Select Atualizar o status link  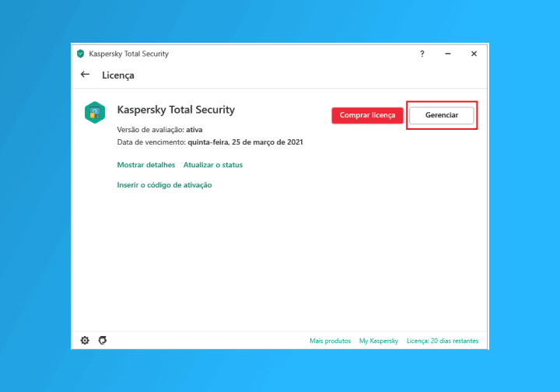213,165
